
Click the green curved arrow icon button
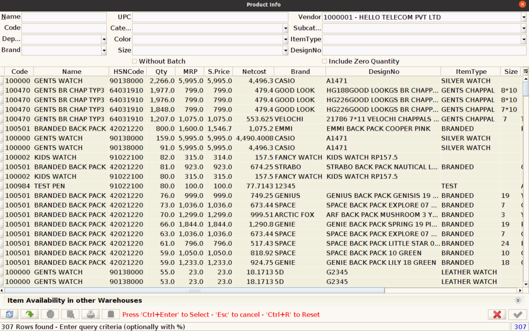[x=29, y=314]
